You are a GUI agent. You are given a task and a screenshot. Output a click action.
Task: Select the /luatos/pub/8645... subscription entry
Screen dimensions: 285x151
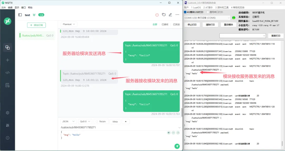(37, 35)
